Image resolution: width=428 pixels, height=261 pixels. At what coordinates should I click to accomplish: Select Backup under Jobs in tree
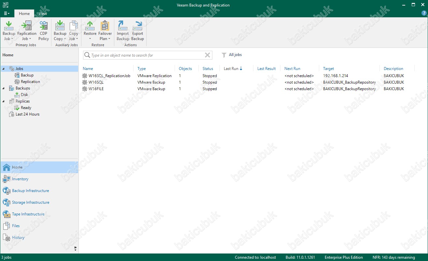27,75
